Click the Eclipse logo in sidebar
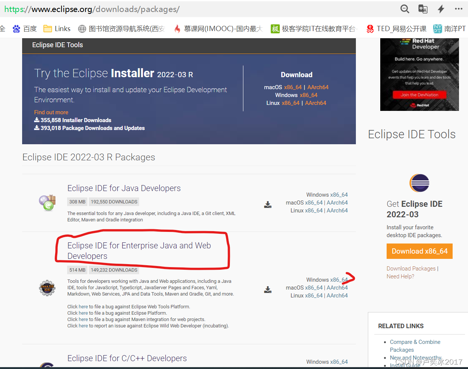Screen dimensions: 468x369 point(419,183)
